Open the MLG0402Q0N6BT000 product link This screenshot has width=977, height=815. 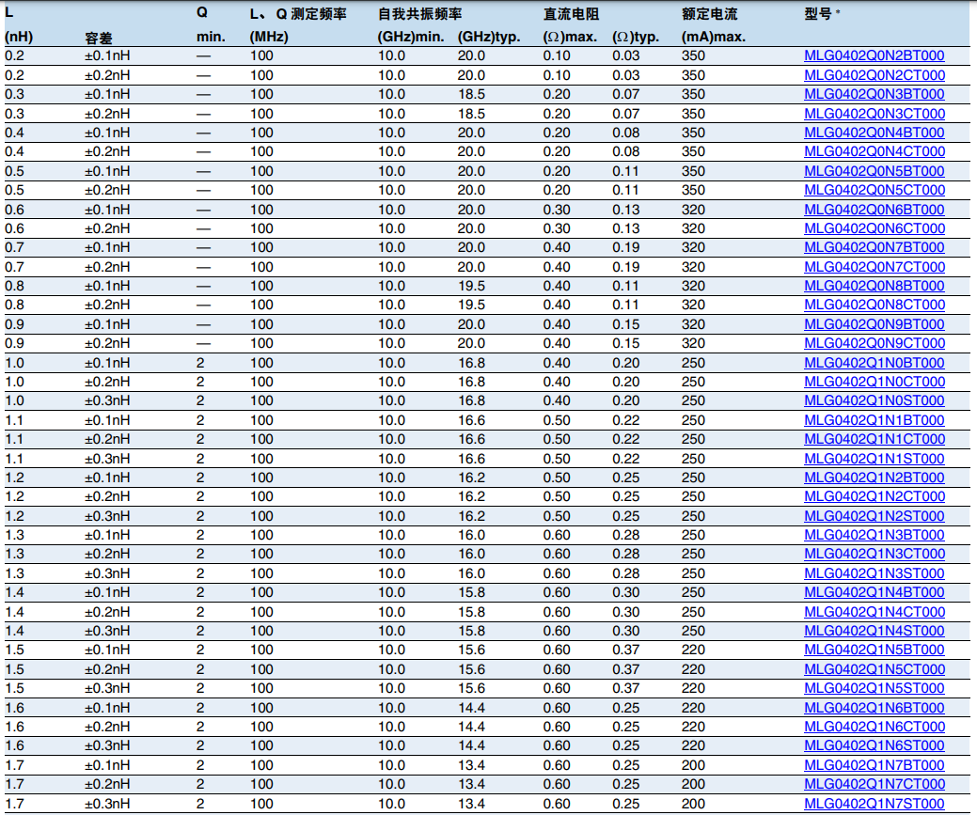pos(874,210)
